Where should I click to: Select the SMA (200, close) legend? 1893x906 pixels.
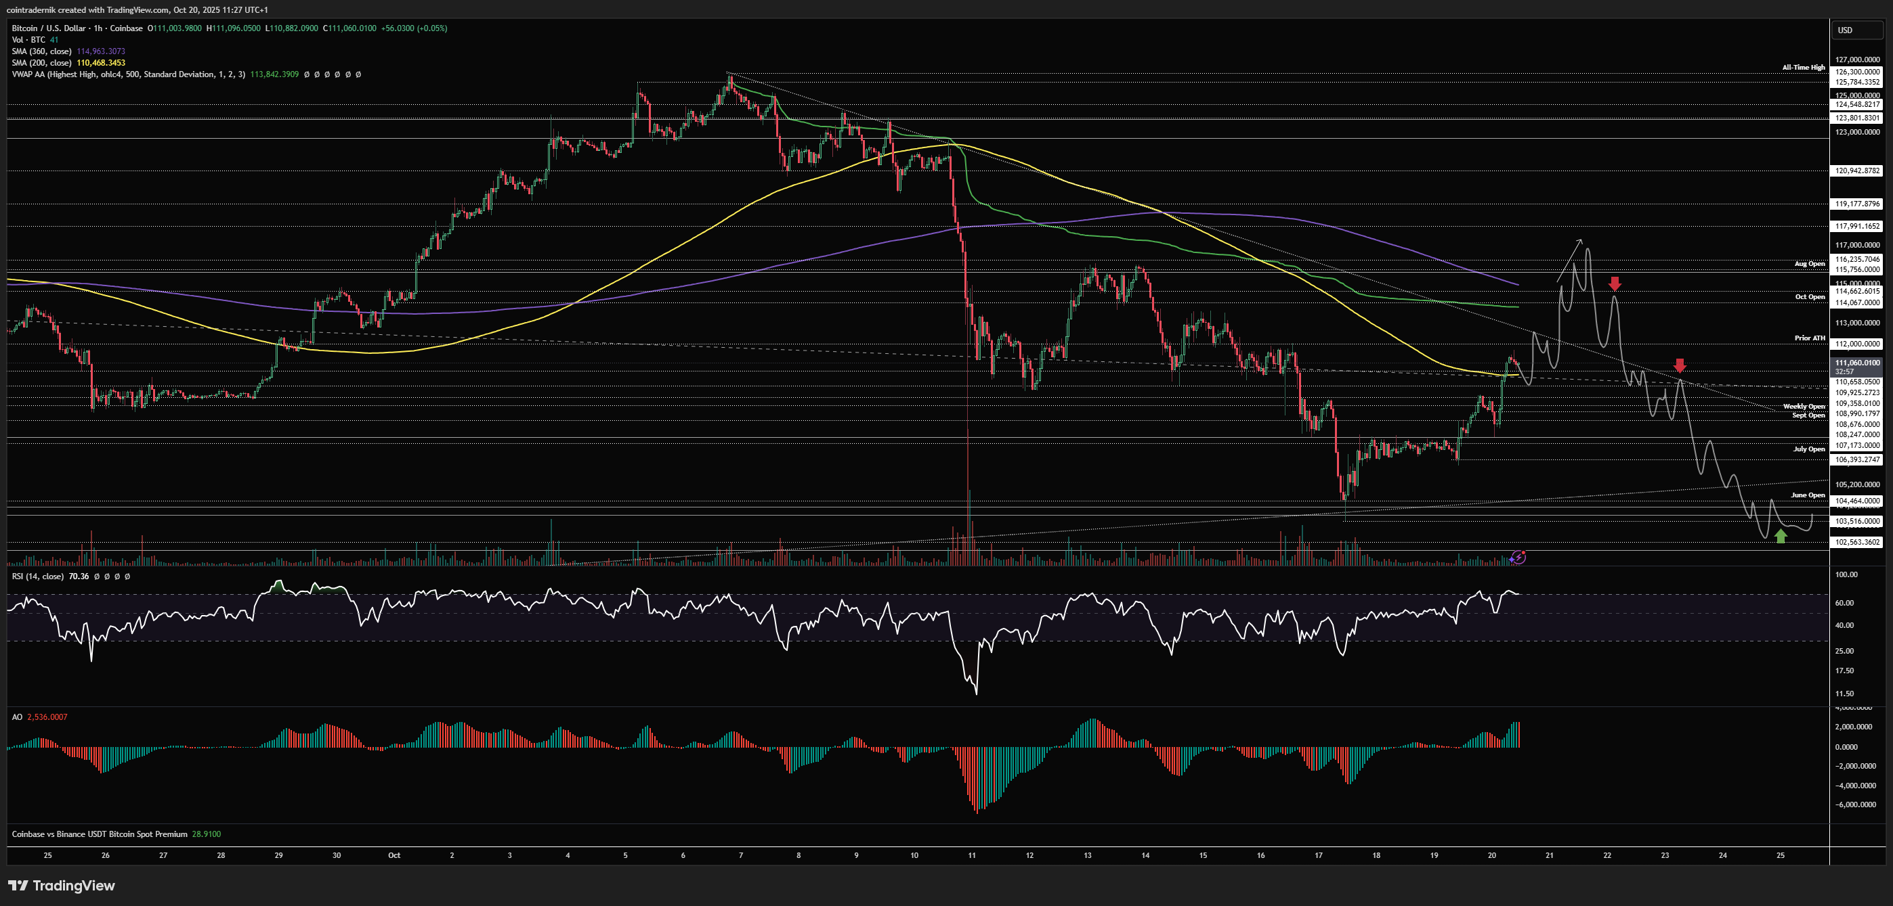[x=41, y=63]
